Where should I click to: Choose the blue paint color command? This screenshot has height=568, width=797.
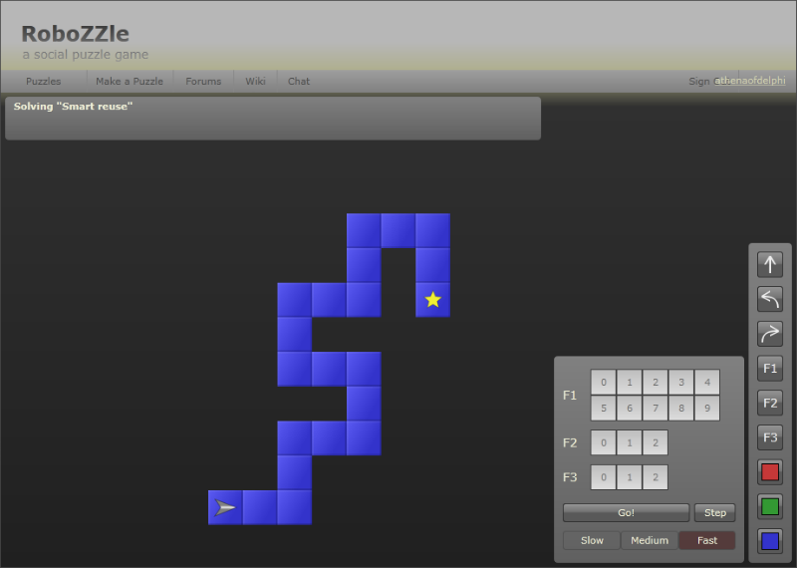click(769, 541)
